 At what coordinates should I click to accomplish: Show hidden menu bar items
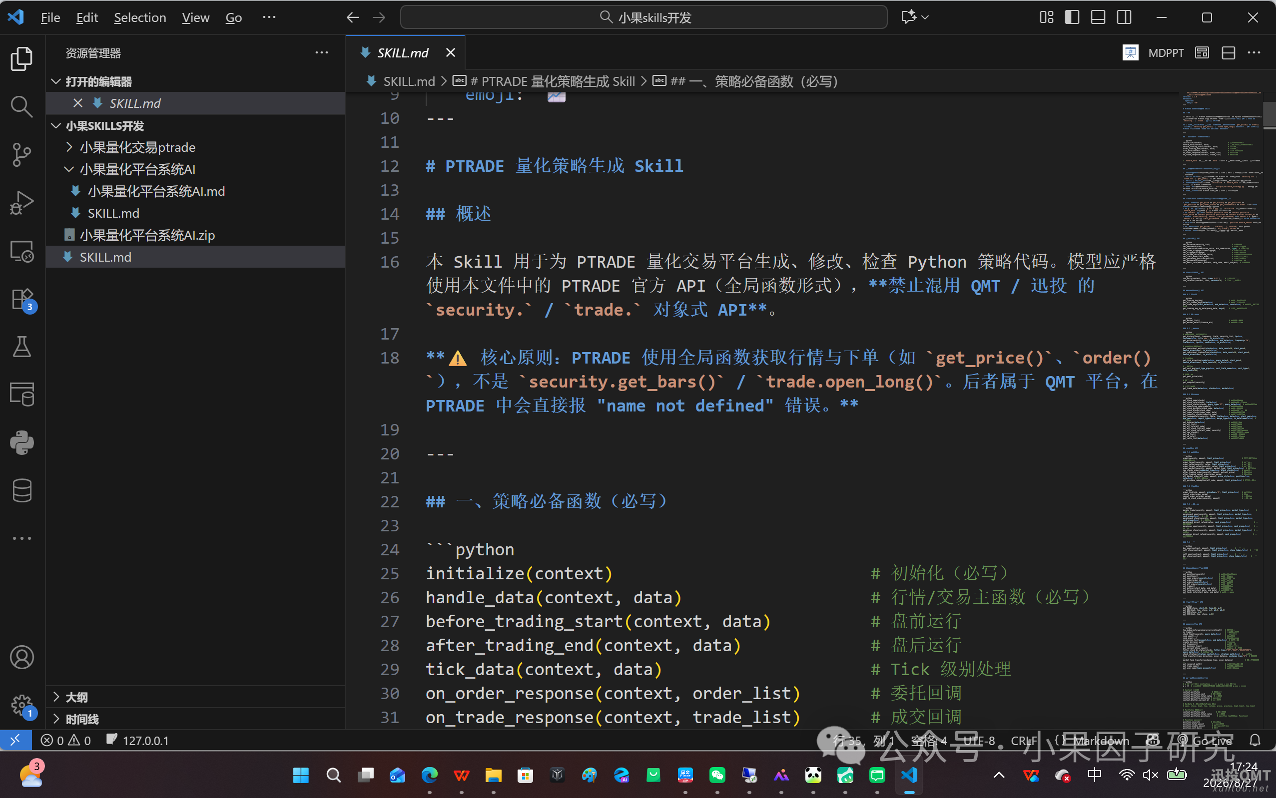pyautogui.click(x=269, y=17)
